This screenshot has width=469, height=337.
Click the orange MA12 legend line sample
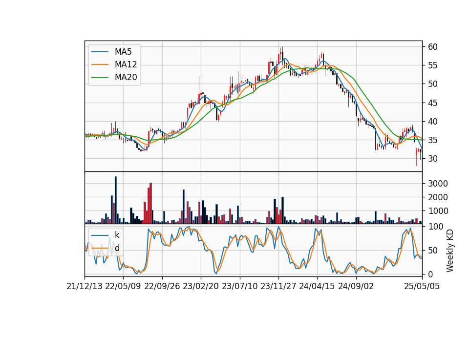(x=100, y=64)
